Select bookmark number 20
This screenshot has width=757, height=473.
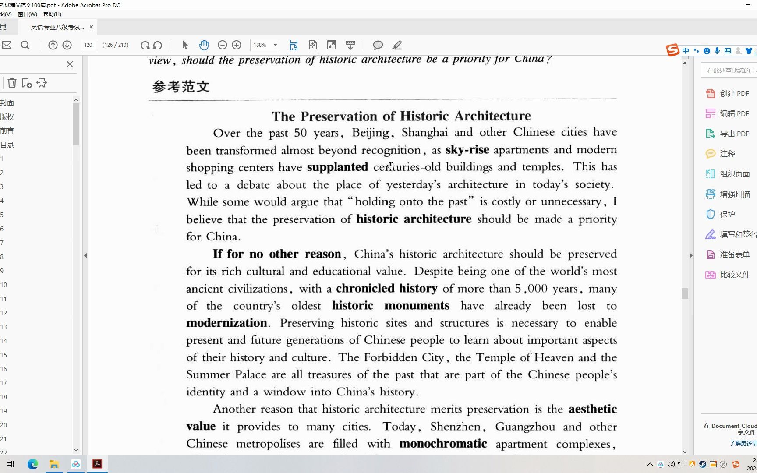(4, 425)
